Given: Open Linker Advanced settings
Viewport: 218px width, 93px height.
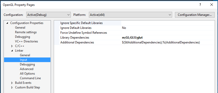Looking at the screenshot, I should click(x=26, y=69).
